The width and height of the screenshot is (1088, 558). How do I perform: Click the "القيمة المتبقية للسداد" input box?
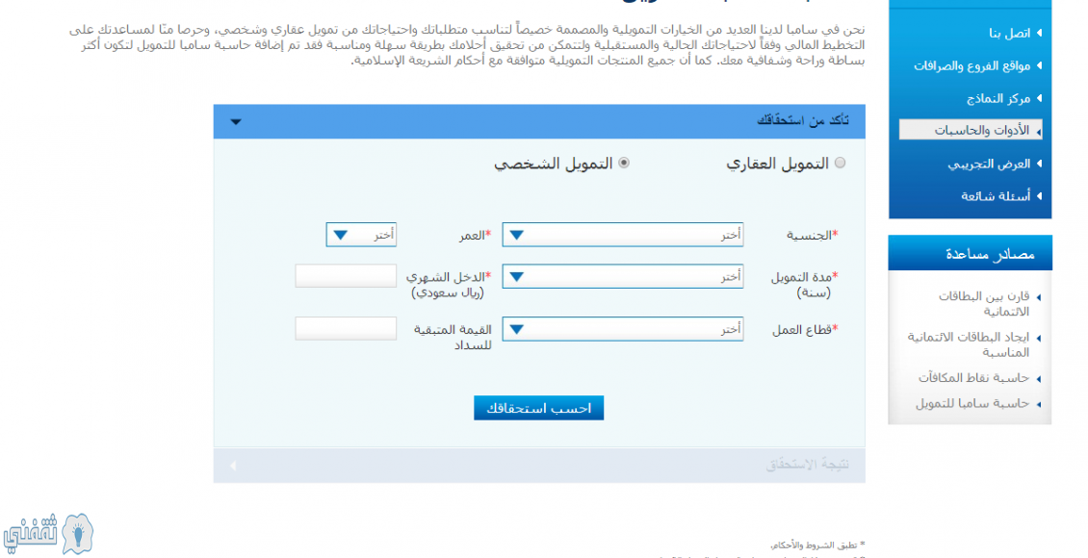pyautogui.click(x=346, y=329)
